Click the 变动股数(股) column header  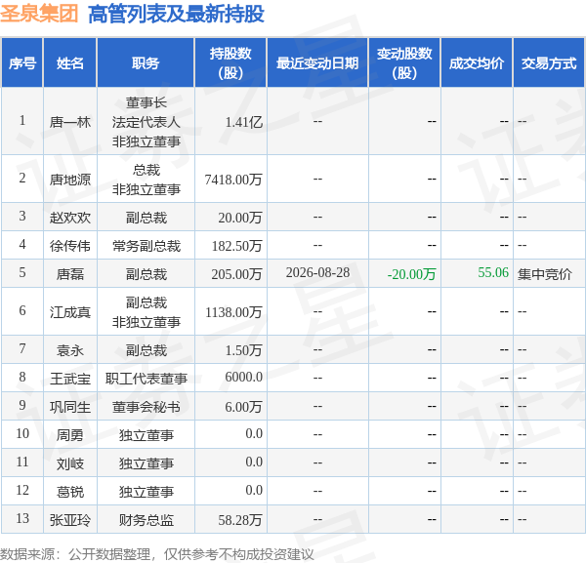[404, 63]
